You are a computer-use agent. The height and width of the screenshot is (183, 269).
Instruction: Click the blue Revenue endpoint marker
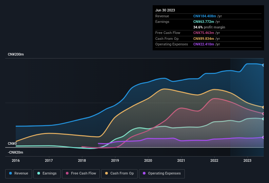[263, 65]
